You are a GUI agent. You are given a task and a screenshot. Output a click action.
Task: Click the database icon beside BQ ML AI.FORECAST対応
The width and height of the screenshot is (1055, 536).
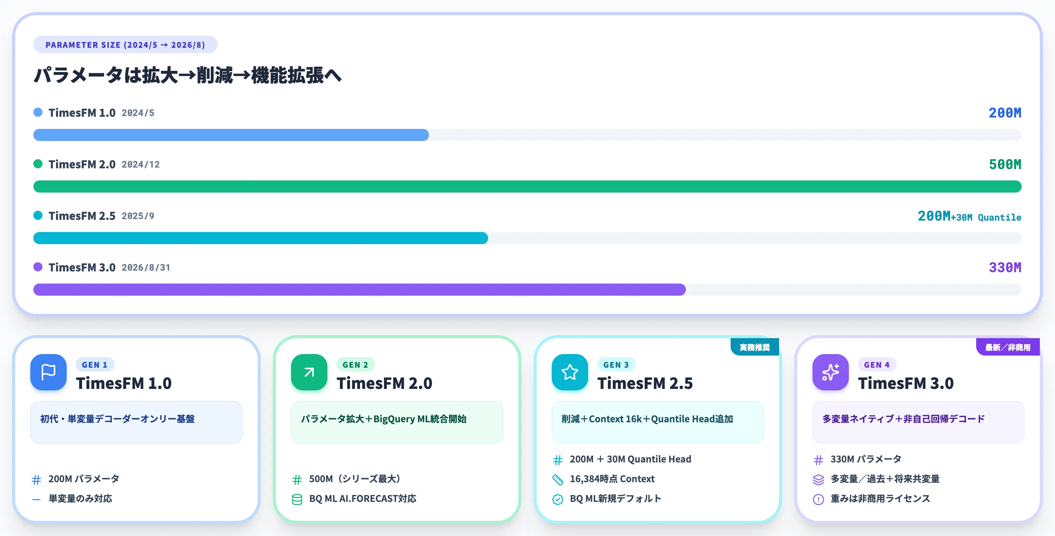[x=297, y=499]
